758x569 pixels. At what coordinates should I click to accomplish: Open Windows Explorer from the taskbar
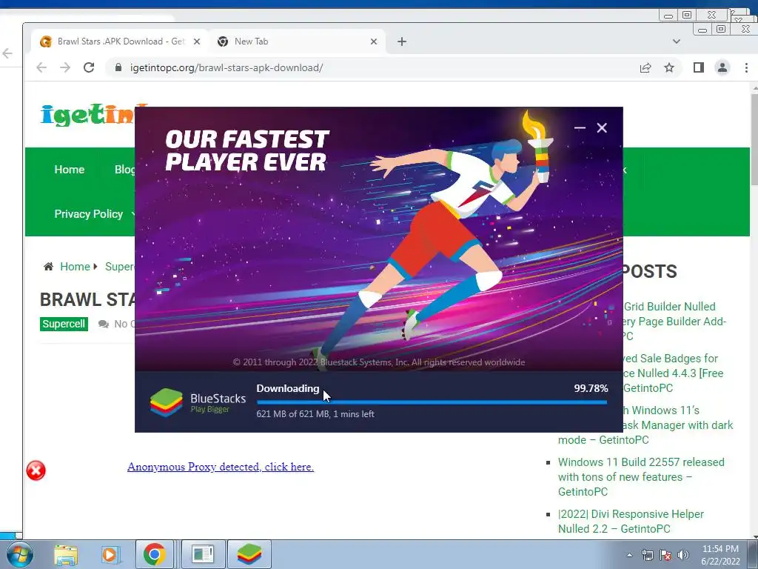coord(65,554)
